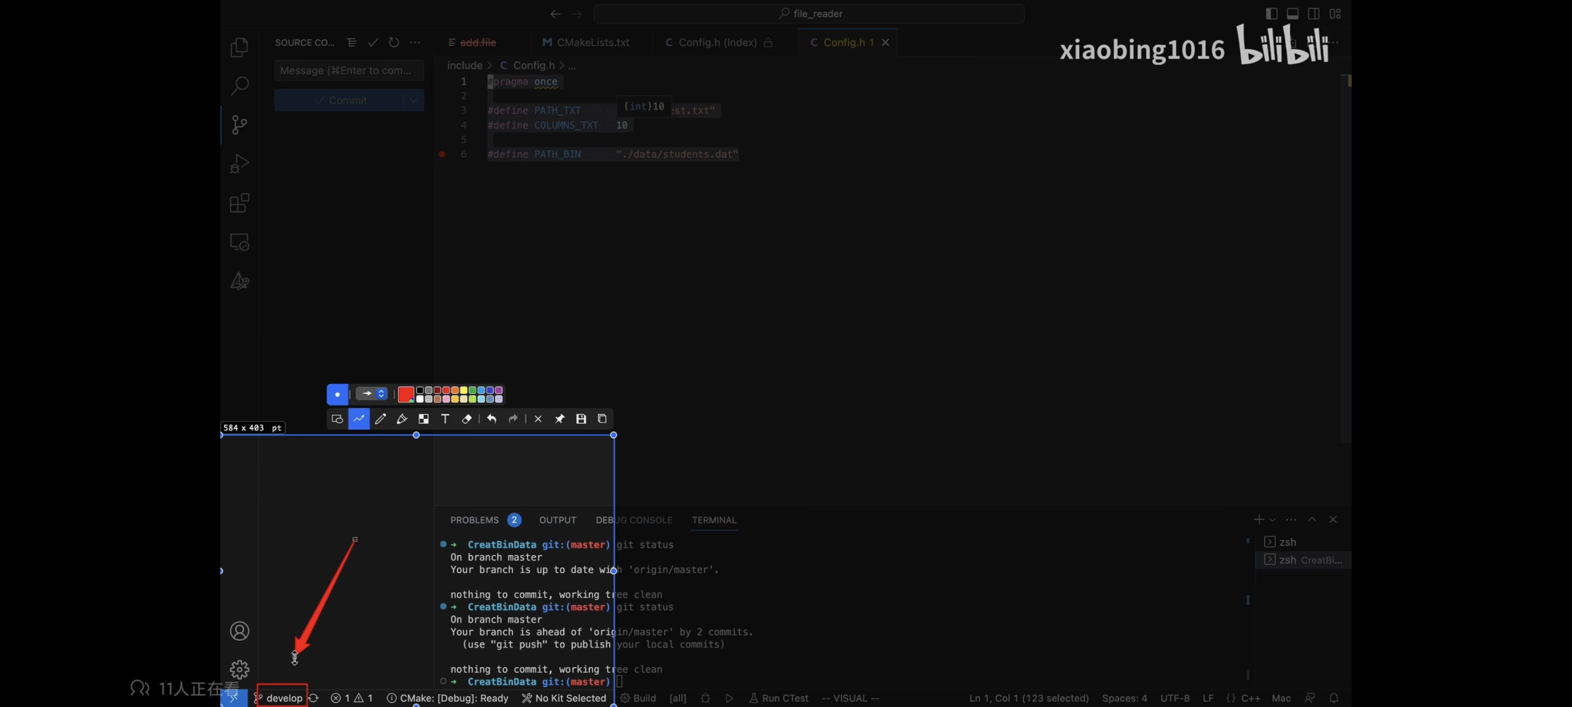The image size is (1572, 707).
Task: Toggle primary sidebar visibility in title bar
Action: click(1271, 13)
